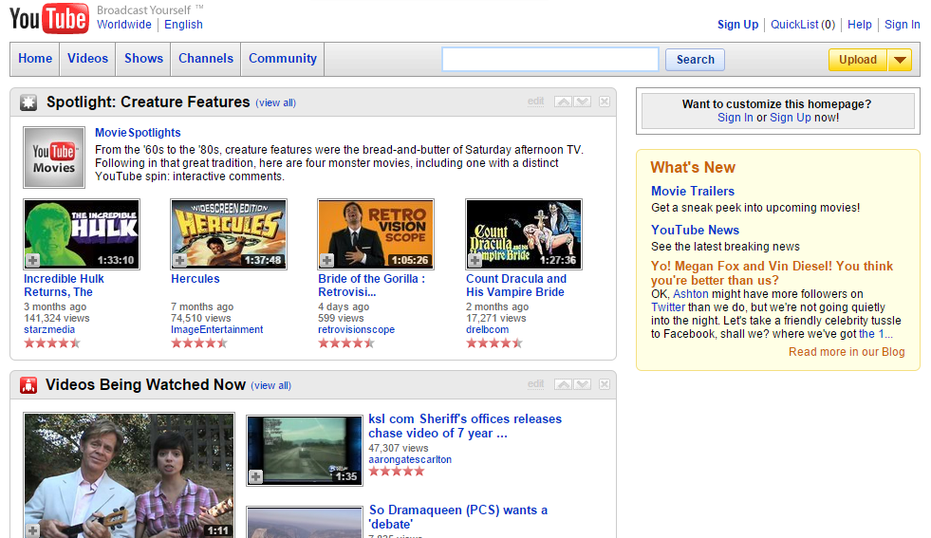Open Hercules video thumbnail
Image resolution: width=931 pixels, height=538 pixels.
click(229, 234)
